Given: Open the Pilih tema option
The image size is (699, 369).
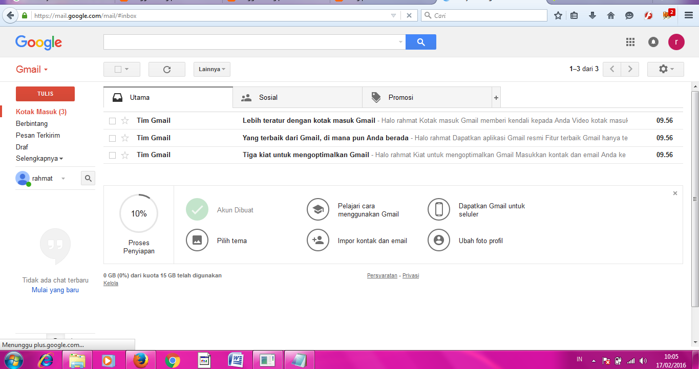Looking at the screenshot, I should coord(217,241).
